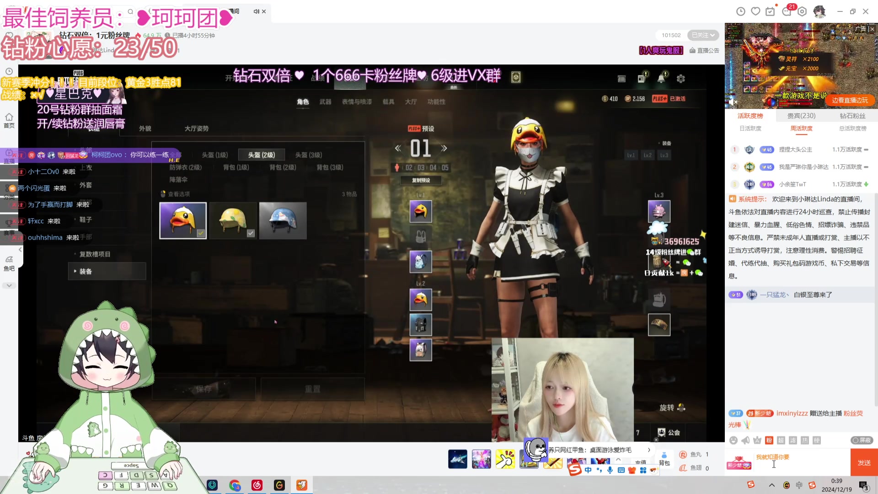The width and height of the screenshot is (878, 494).
Task: Mute the stream tab speaker icon
Action: click(256, 11)
